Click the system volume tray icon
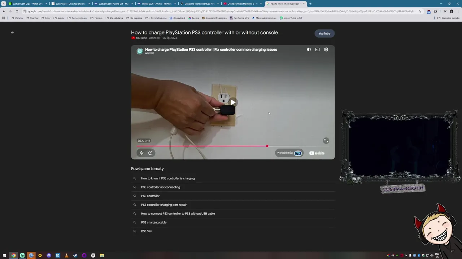The image size is (462, 259). [432, 255]
